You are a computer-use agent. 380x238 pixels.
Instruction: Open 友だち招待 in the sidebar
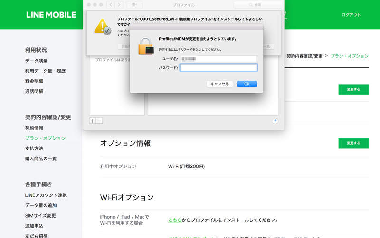pos(36,236)
